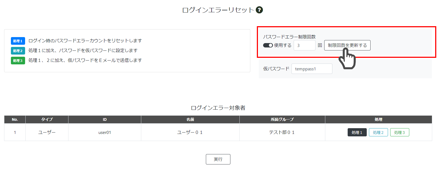This screenshot has height=171, width=439.
Task: Click the green 処理3 badge in legend
Action: 18,61
